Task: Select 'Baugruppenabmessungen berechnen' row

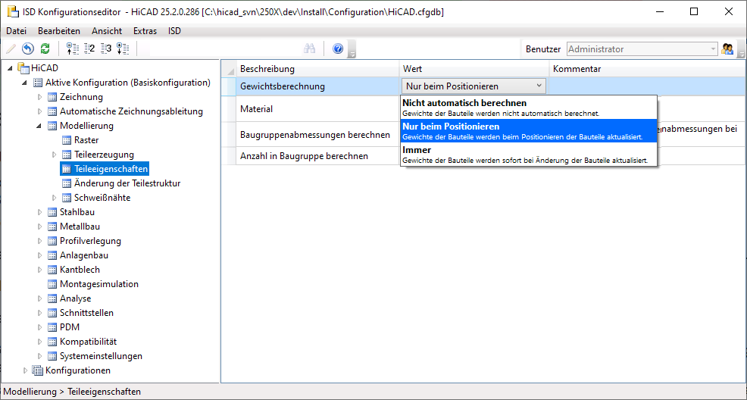Action: coord(317,135)
